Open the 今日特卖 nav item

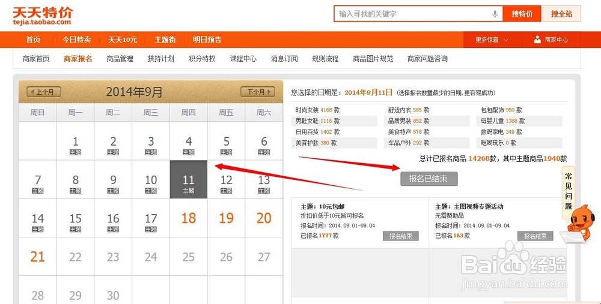(77, 40)
